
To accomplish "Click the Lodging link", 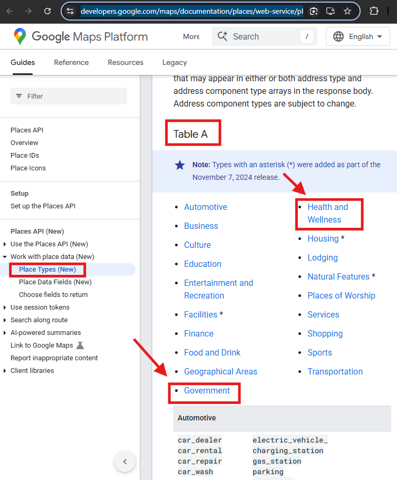I will tap(323, 257).
